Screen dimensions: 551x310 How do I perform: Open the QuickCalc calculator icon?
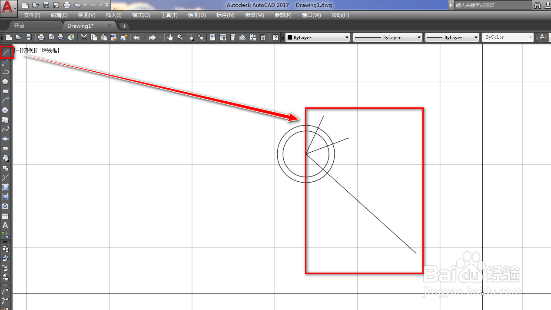[263, 37]
